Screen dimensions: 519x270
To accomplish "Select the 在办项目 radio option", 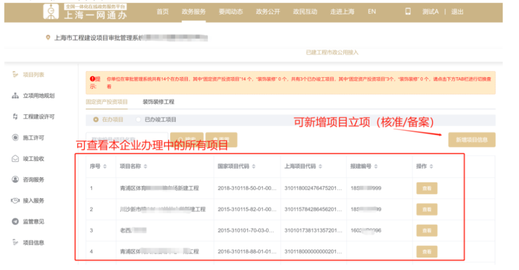I will pos(95,120).
